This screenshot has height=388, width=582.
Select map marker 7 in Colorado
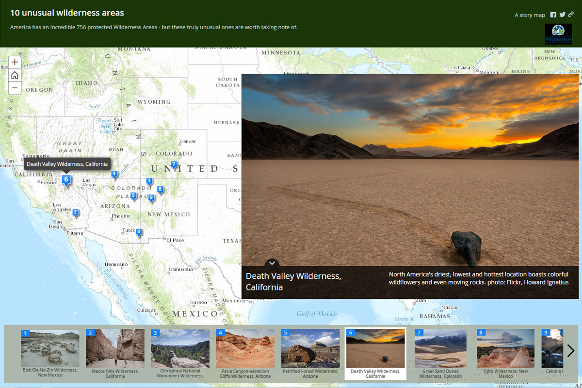174,164
